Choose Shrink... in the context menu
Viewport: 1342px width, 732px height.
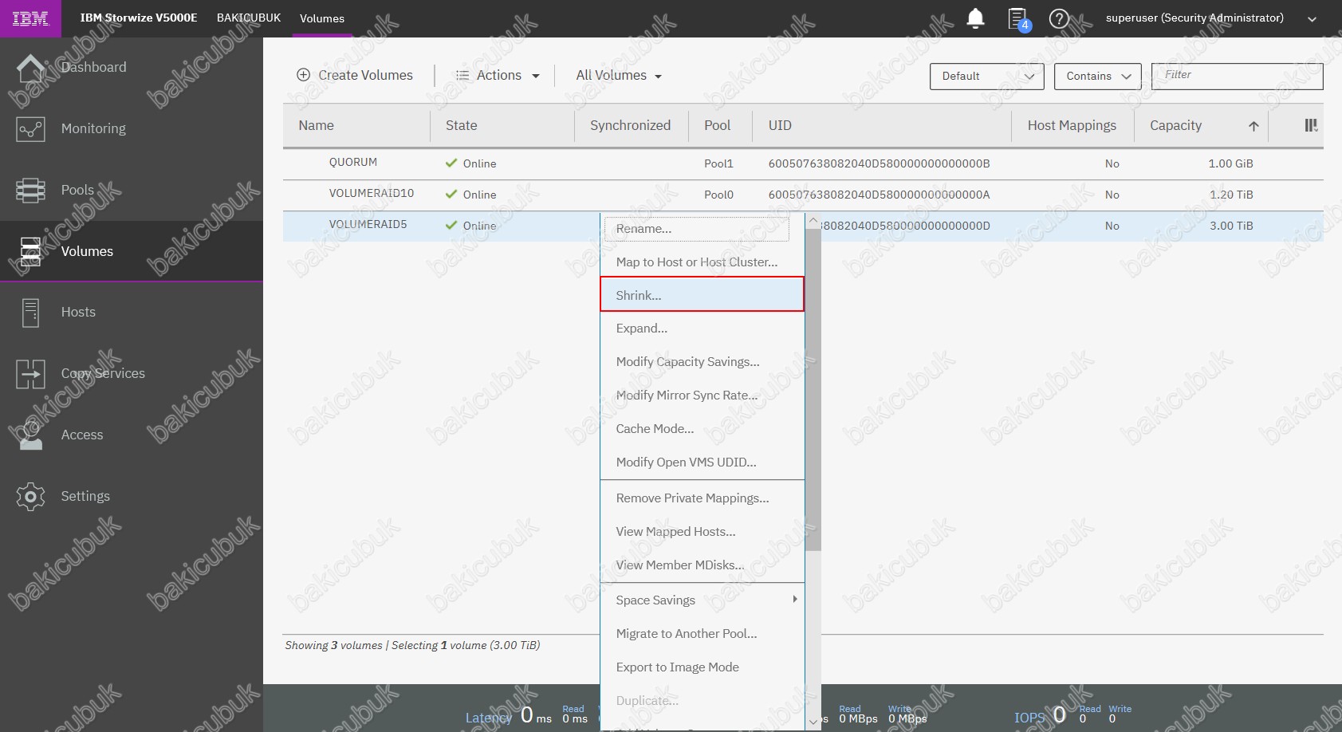(702, 295)
